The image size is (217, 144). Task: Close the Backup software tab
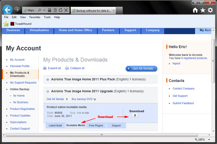coord(113,11)
